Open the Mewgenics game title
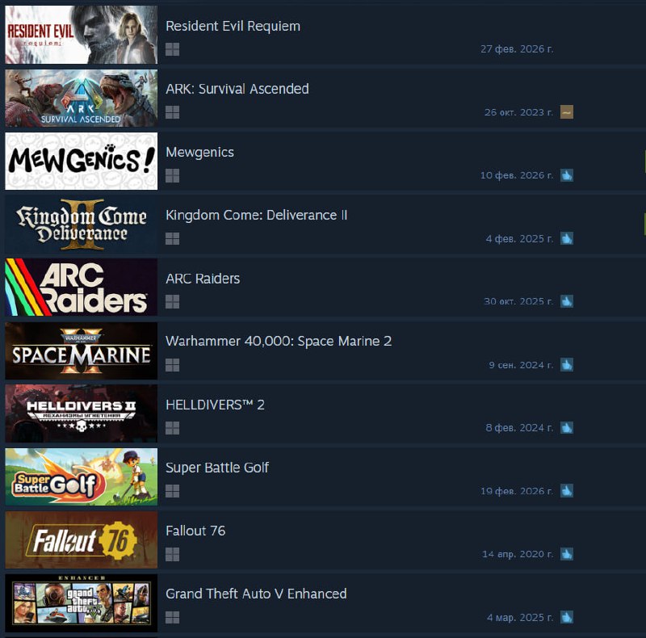The image size is (646, 638). tap(199, 153)
